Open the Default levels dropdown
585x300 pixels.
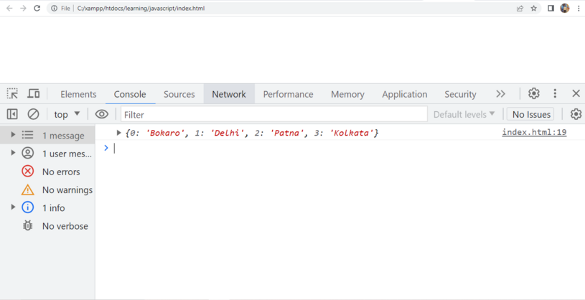[x=464, y=114]
